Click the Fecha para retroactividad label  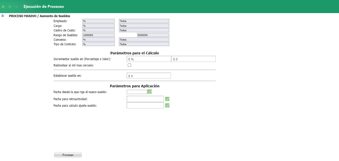click(x=71, y=99)
